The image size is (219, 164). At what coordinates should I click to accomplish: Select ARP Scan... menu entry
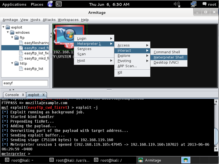[132, 66]
